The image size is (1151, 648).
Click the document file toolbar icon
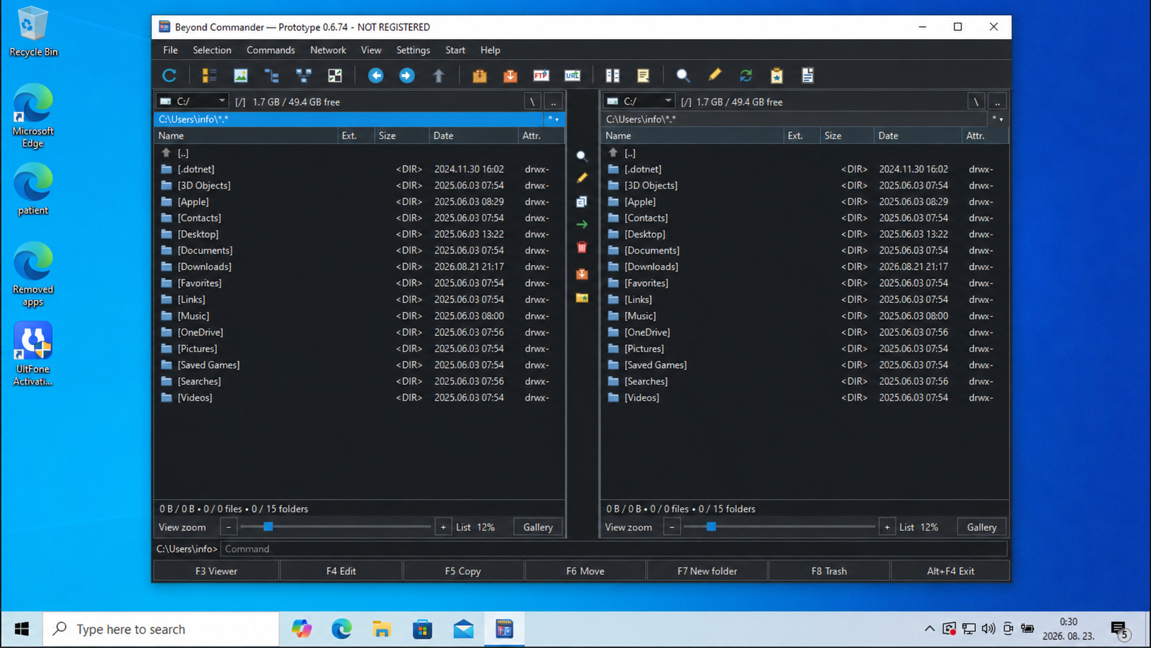(x=807, y=75)
